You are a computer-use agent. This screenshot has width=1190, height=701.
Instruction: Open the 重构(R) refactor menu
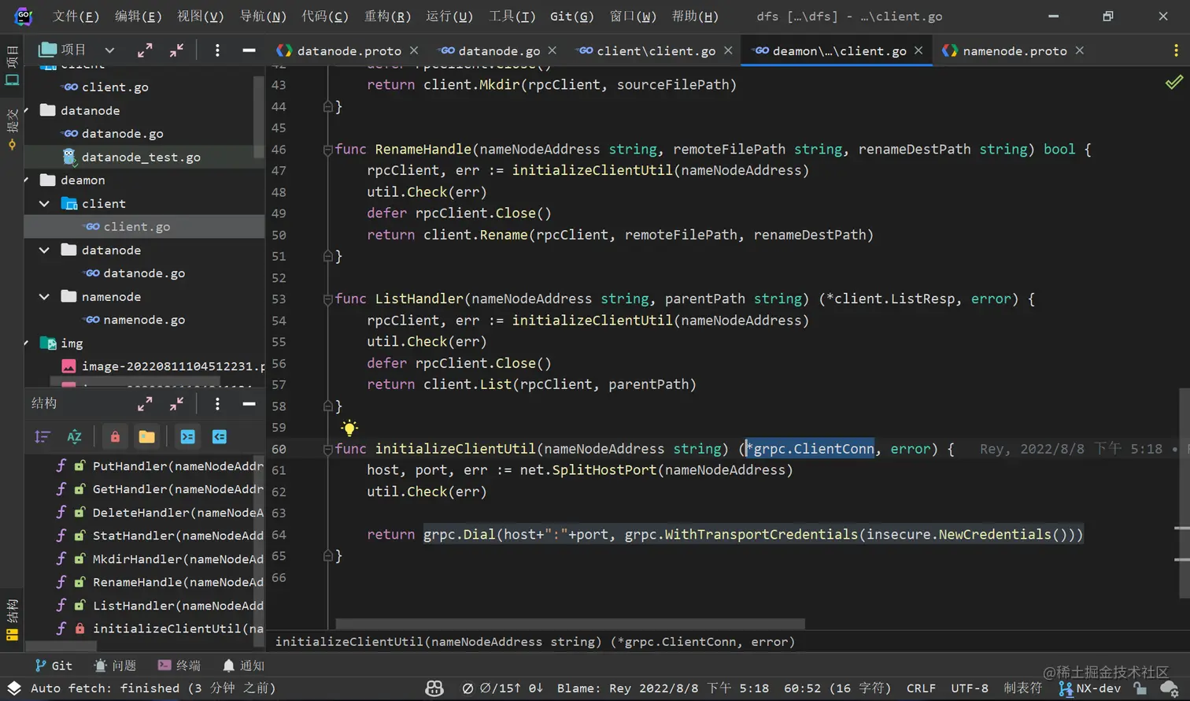click(x=387, y=16)
